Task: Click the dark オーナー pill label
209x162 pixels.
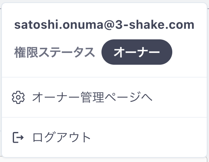Action: (x=137, y=52)
